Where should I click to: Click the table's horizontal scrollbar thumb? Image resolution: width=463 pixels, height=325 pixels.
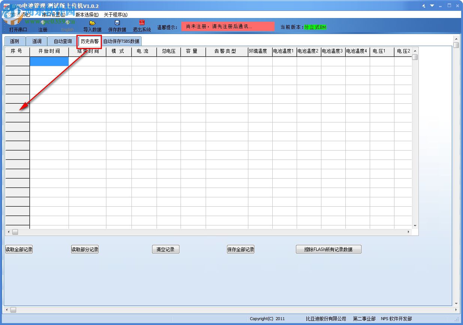[x=15, y=232]
